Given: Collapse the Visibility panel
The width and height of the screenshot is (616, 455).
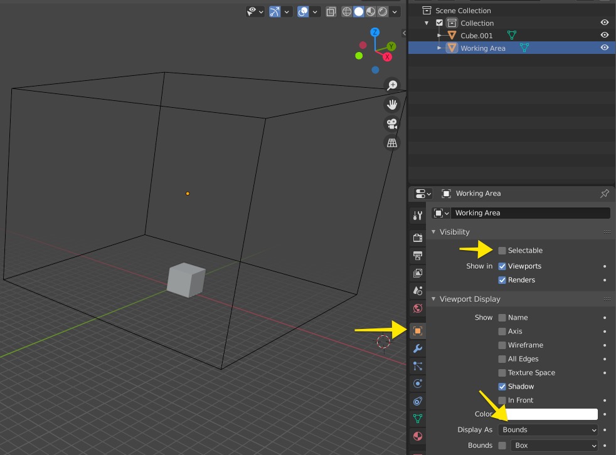Looking at the screenshot, I should [x=433, y=232].
